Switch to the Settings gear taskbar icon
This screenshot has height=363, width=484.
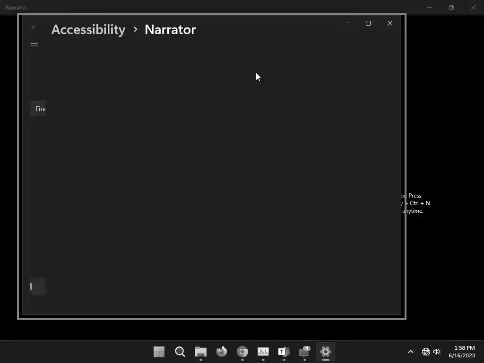click(326, 352)
